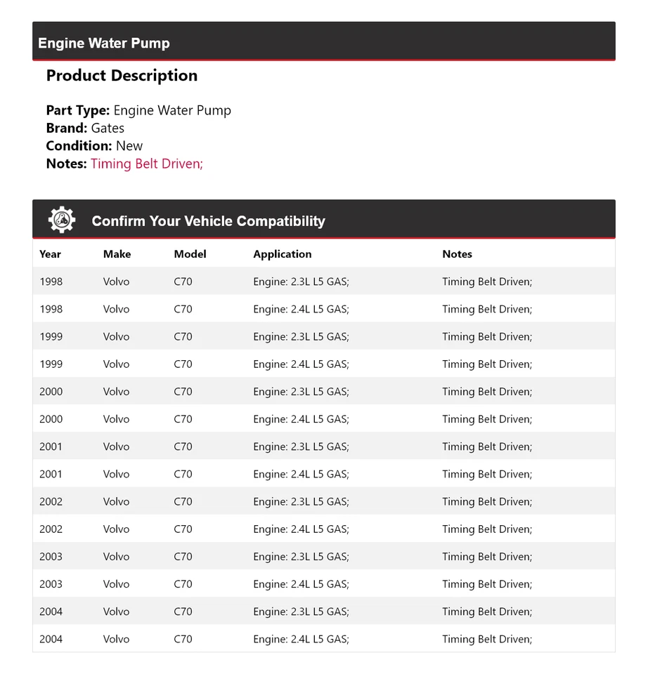Screen dimensions: 648x674
Task: Click the Brand Gates text line
Action: tap(85, 128)
